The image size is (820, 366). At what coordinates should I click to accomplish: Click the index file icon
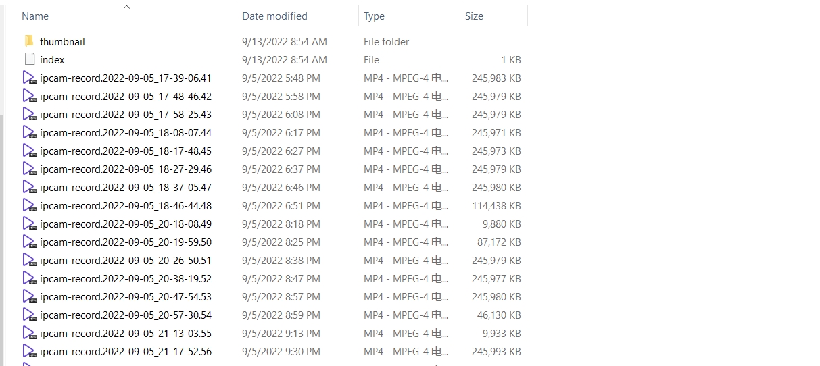coord(28,59)
